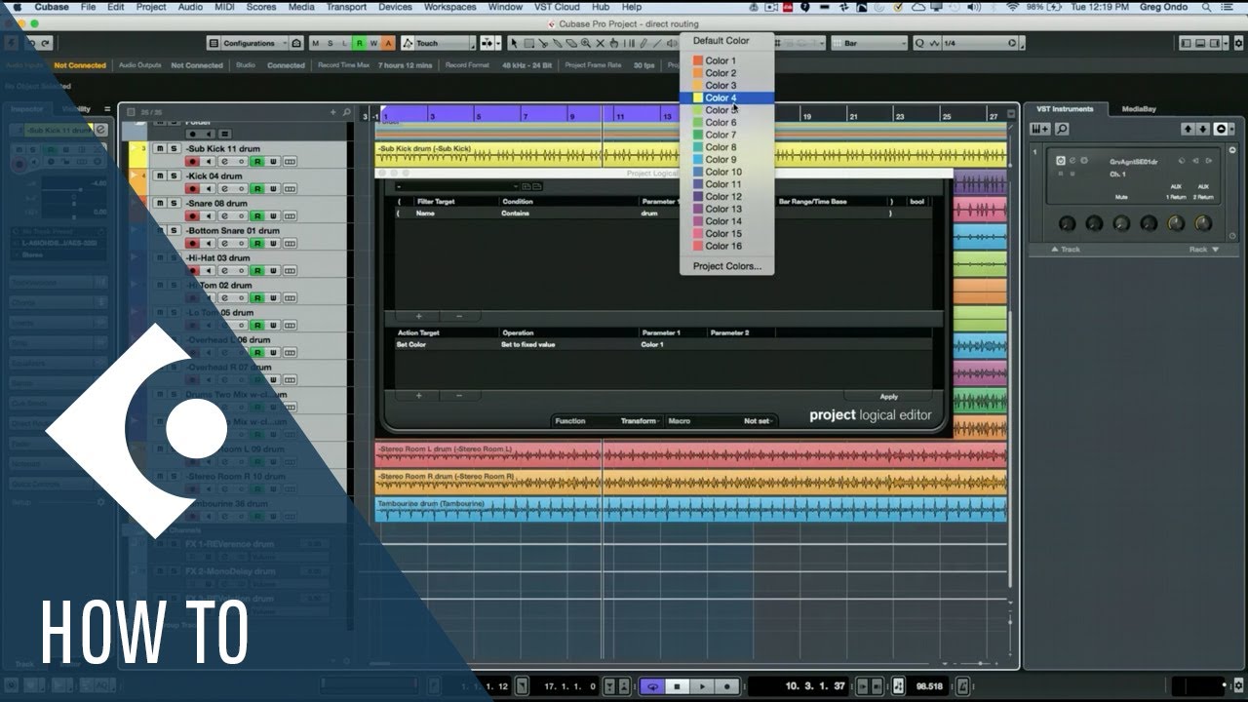Click the Rack label in VST panel
Viewport: 1248px width, 702px height.
1198,250
